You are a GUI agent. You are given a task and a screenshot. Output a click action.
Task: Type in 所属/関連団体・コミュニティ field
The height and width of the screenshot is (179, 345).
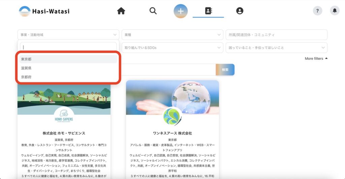(276, 35)
